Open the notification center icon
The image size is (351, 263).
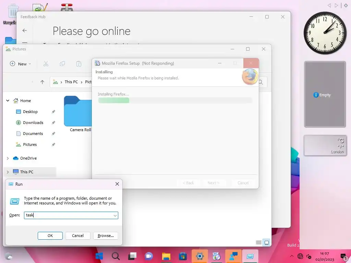pos(343,256)
